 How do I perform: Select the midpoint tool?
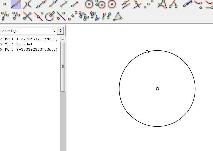pyautogui.click(x=148, y=4)
